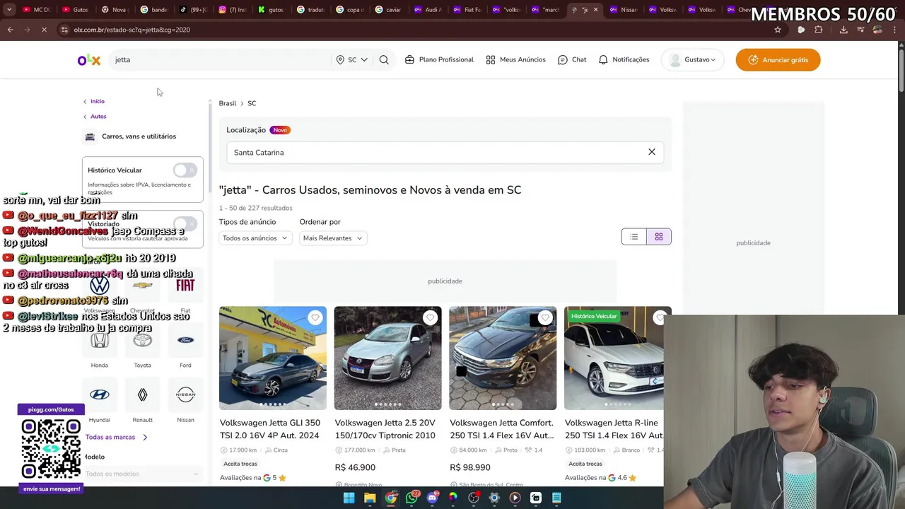Open browser extensions puzzle icon

[819, 30]
